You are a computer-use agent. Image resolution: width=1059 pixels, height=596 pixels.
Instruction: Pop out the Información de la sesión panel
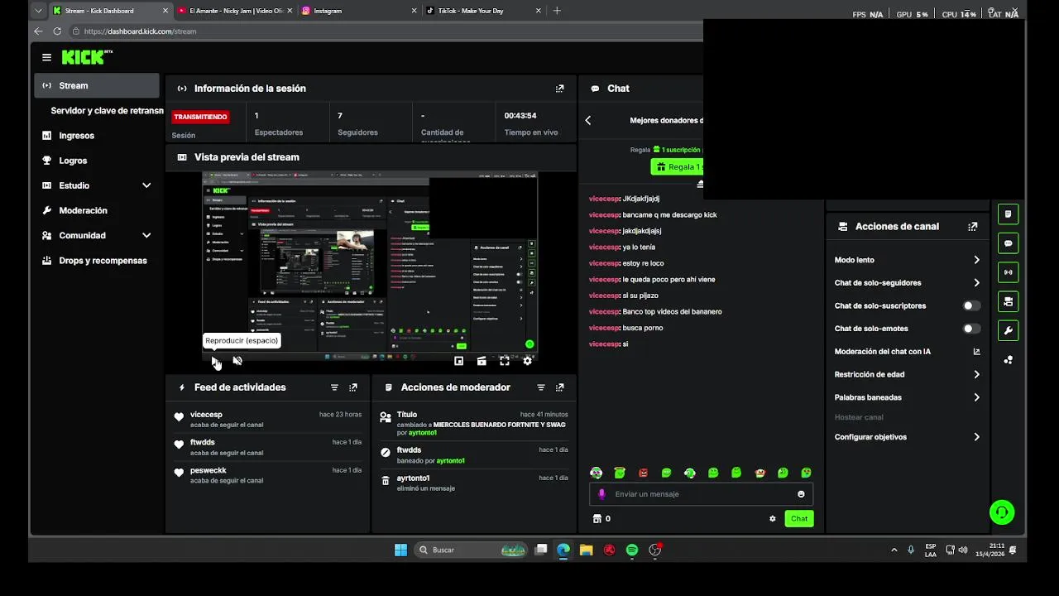560,89
